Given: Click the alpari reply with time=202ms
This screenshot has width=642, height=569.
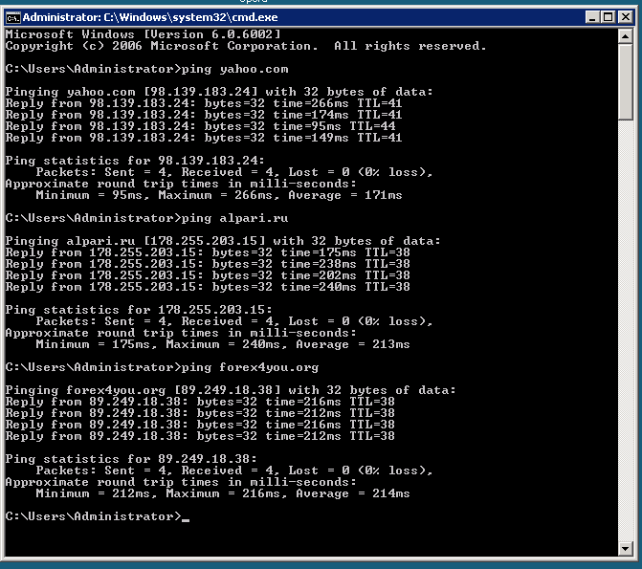Looking at the screenshot, I should tap(208, 275).
